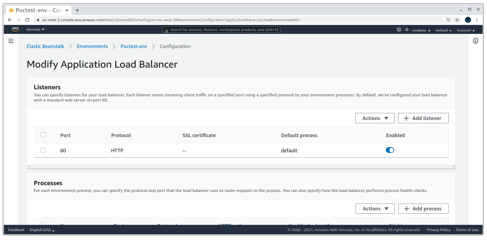Open the hamburger navigation menu
Screen dimensions: 487x240
(x=11, y=41)
